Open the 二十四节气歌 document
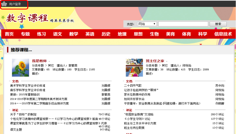This screenshot has width=236, height=134. (x=133, y=86)
